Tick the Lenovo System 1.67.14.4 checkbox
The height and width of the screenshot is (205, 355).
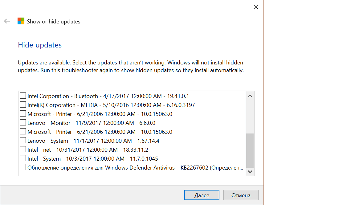(22, 141)
